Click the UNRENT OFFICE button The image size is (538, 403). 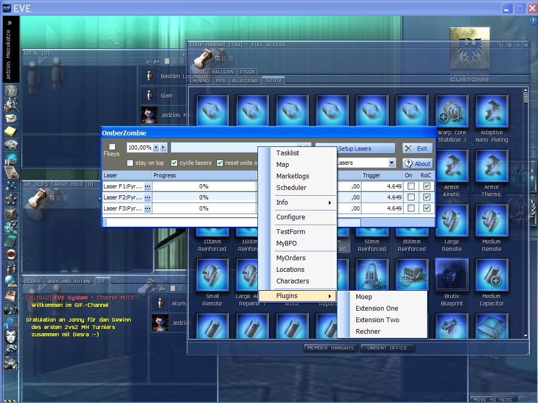(x=387, y=348)
